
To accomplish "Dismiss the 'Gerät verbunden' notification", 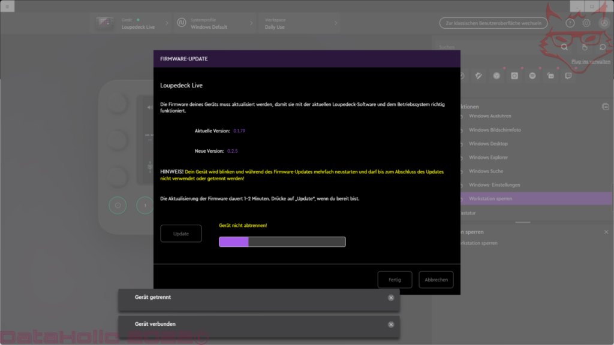I will pyautogui.click(x=391, y=324).
